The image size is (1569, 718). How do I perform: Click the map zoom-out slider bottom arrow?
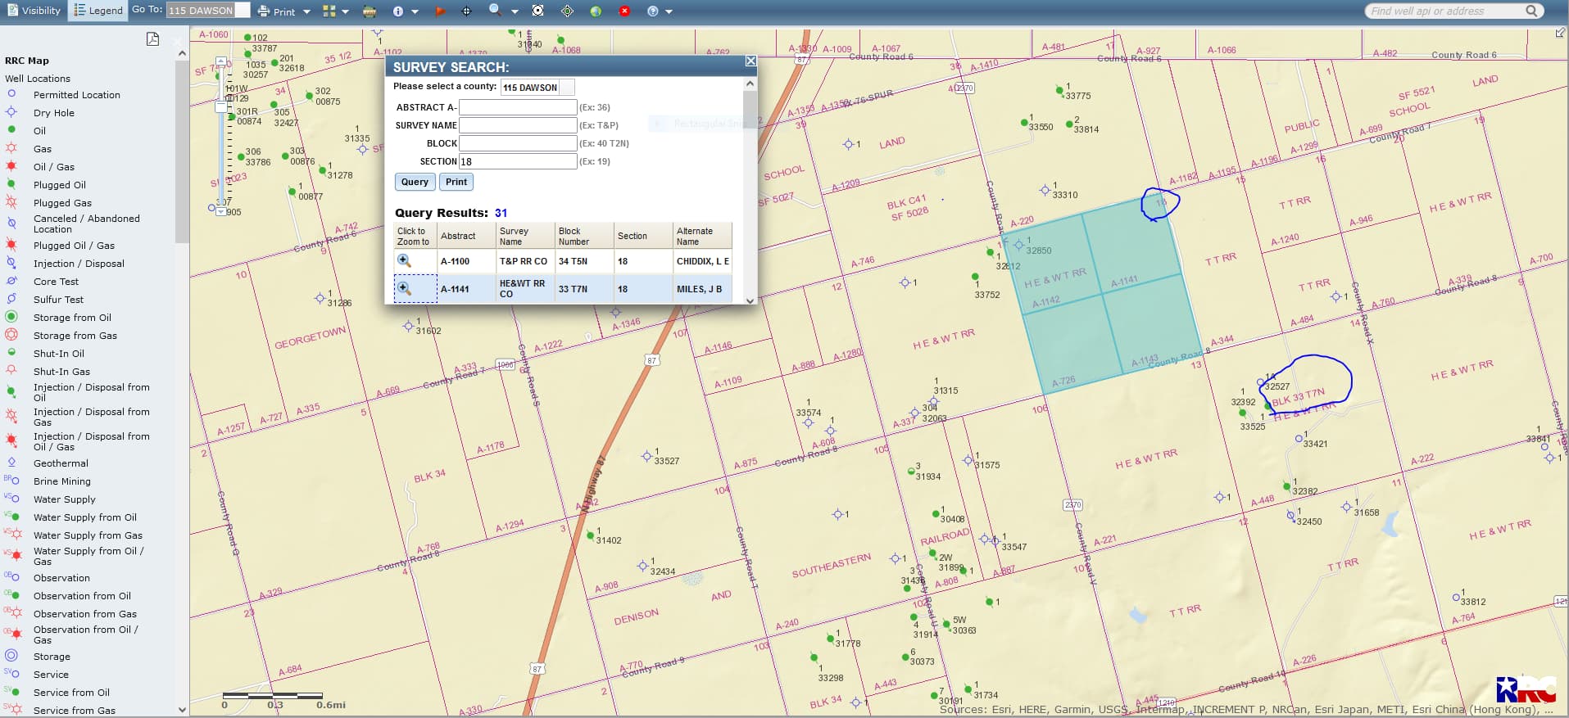click(x=220, y=211)
